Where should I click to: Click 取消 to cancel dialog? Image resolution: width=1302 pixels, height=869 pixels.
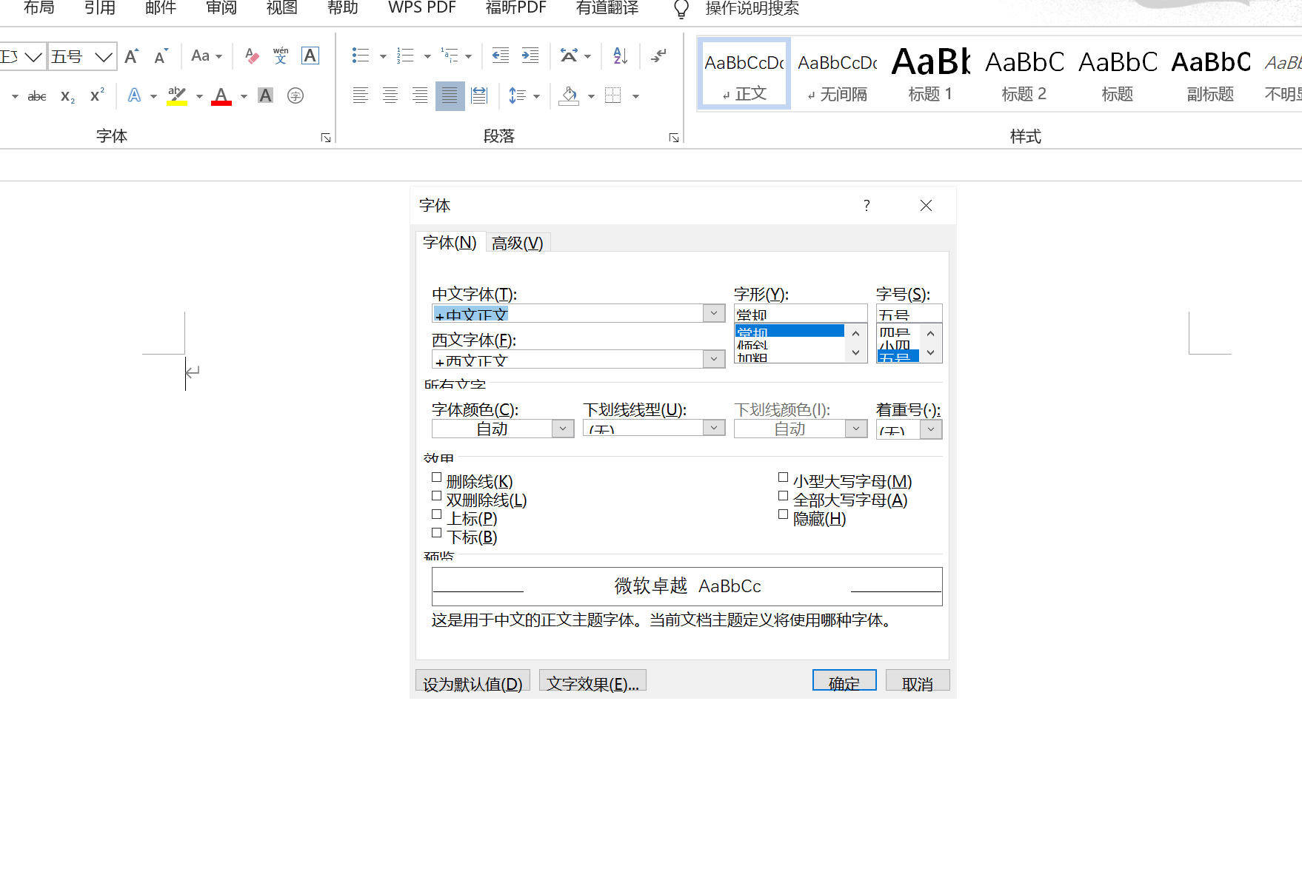tap(918, 681)
